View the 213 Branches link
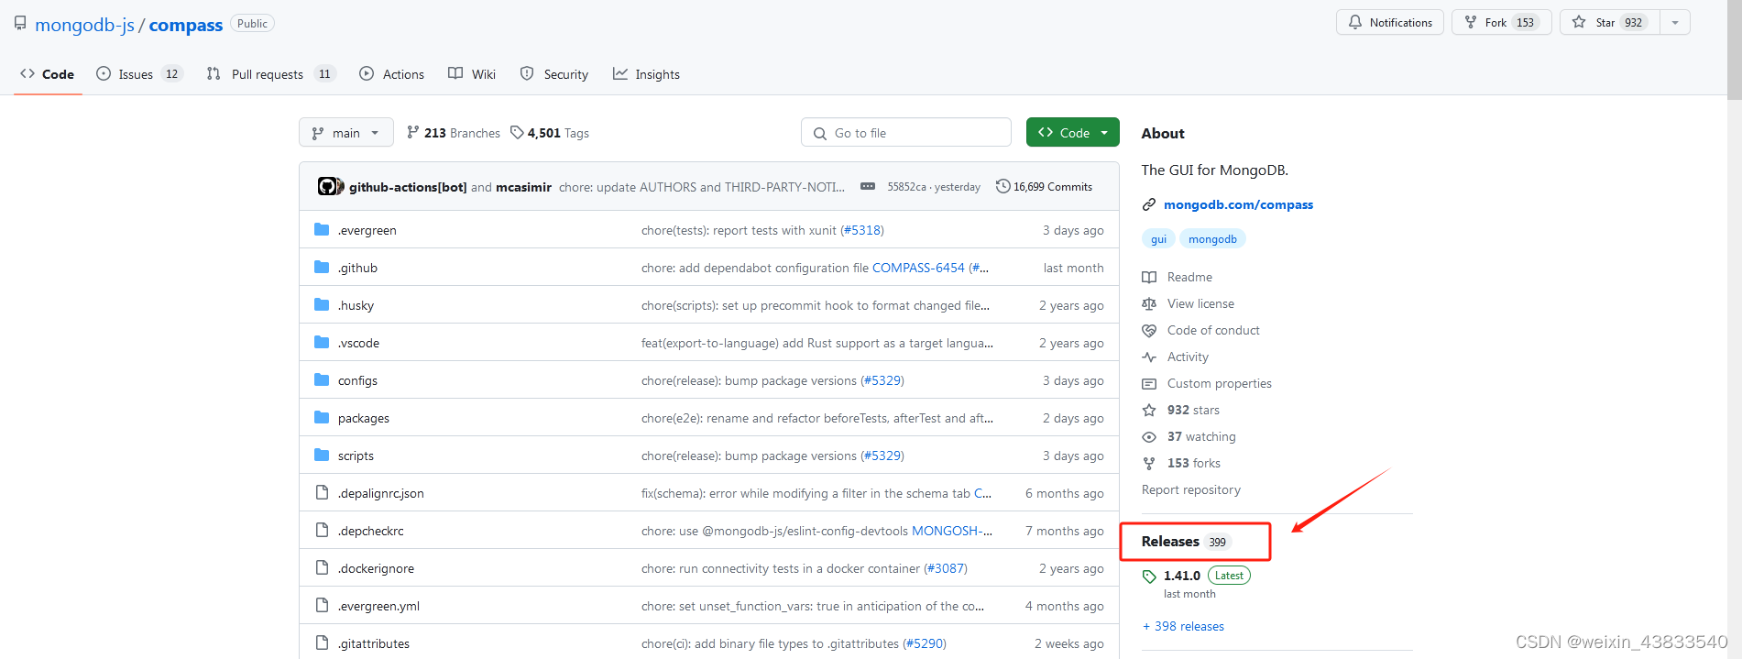 [454, 133]
